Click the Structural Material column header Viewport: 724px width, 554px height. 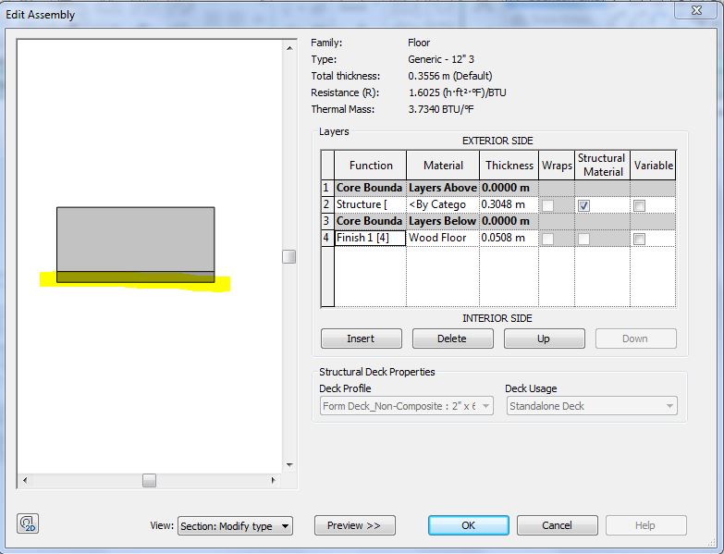(602, 166)
